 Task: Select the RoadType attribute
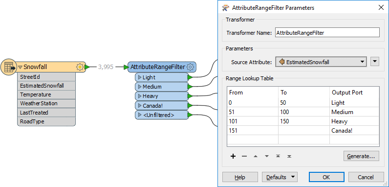pos(46,121)
